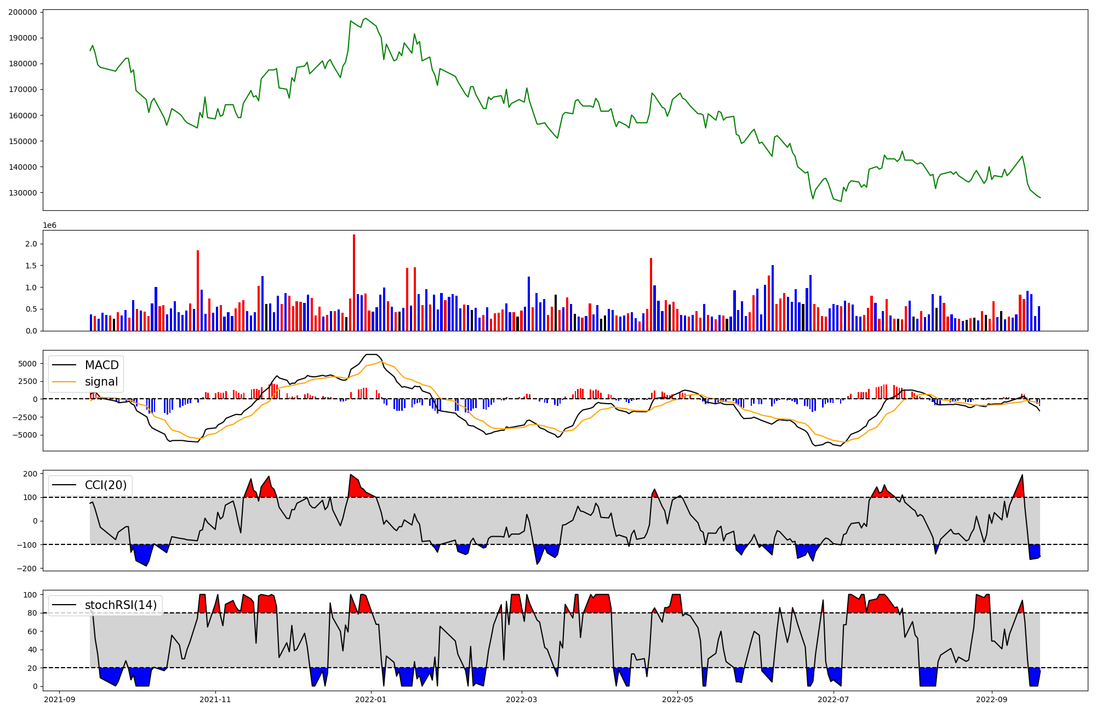Click the 2022-09 x-axis date label

point(991,699)
